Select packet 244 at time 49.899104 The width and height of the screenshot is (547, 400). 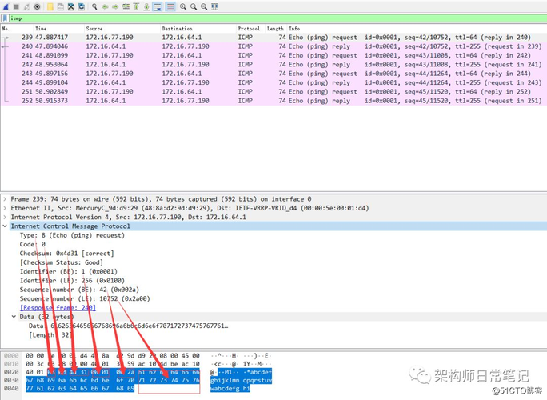point(273,82)
